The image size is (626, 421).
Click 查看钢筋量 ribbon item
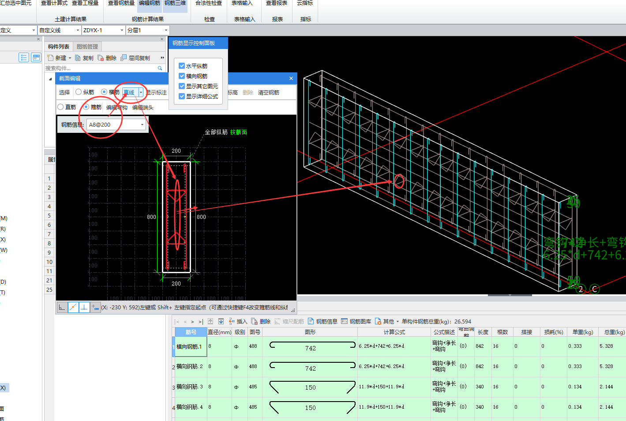coord(121,3)
